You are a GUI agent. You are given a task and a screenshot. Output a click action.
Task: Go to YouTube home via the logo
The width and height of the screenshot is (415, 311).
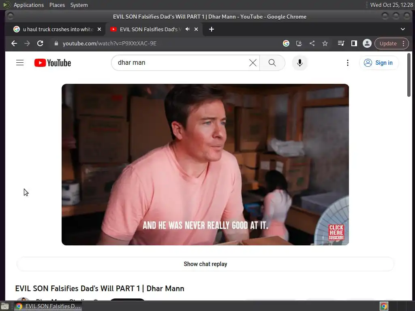[53, 63]
